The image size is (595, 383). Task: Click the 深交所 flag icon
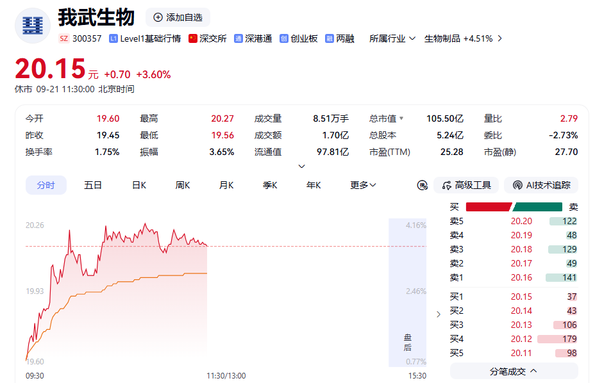[193, 38]
